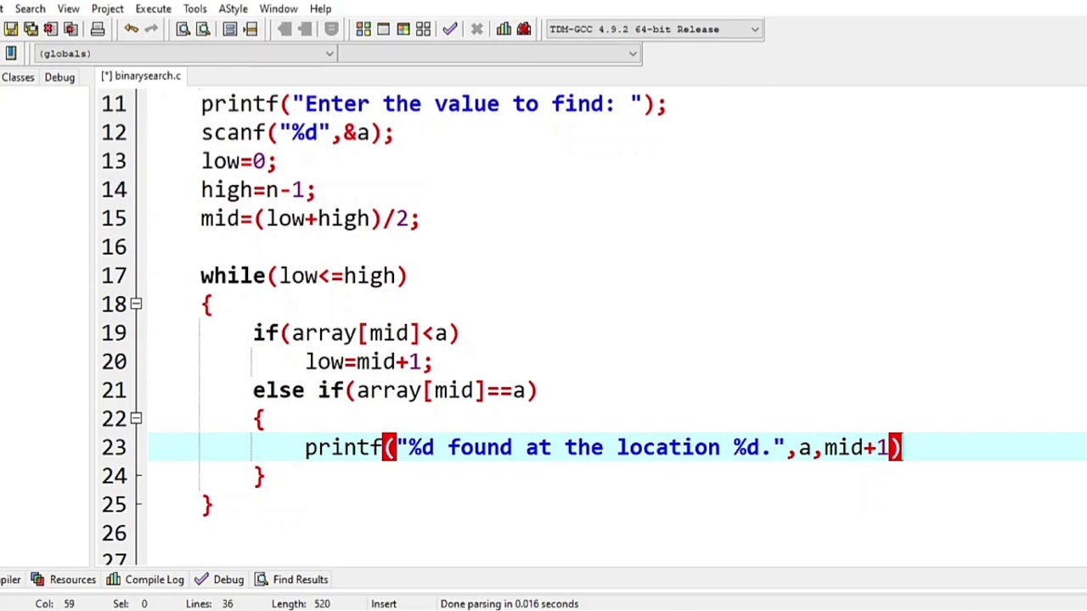Open the Find Results bottom tab
Screen dimensions: 1087x611
click(x=291, y=580)
